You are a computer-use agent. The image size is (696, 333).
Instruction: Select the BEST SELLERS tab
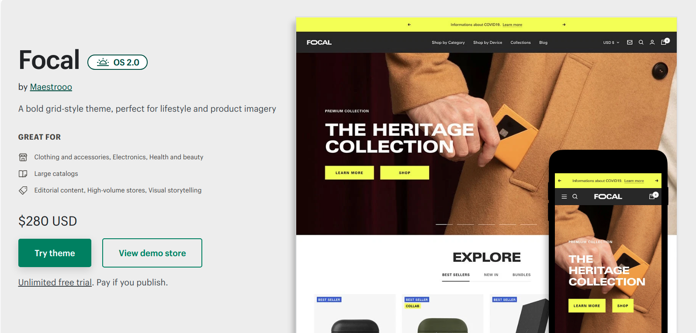click(456, 275)
